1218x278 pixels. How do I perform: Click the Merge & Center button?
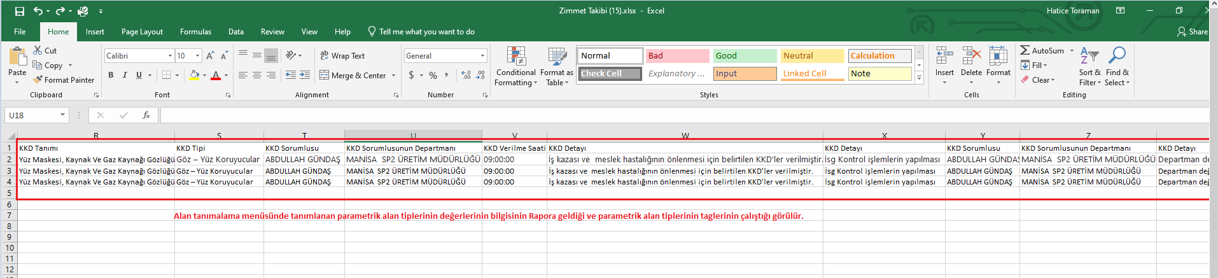click(x=358, y=76)
